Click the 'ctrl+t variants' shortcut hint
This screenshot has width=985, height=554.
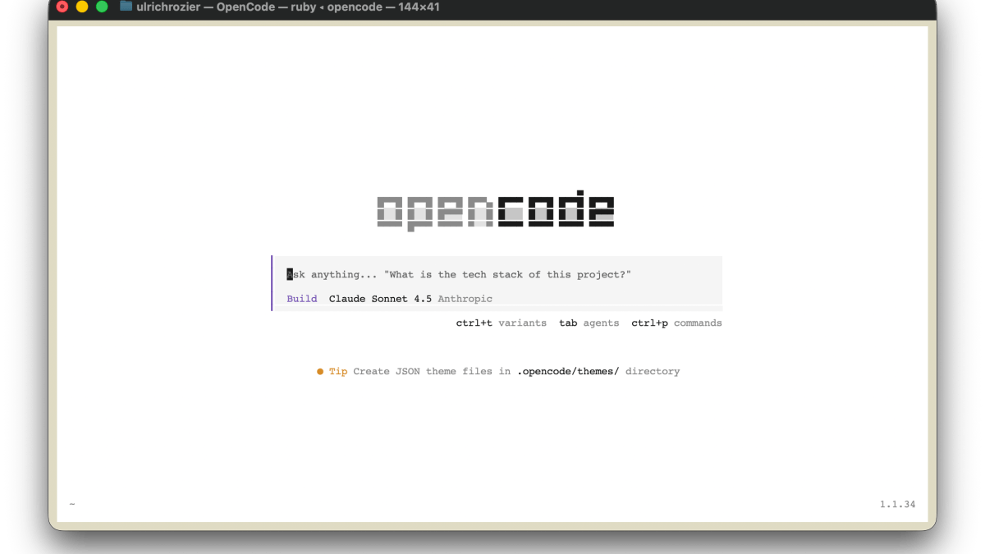coord(501,323)
